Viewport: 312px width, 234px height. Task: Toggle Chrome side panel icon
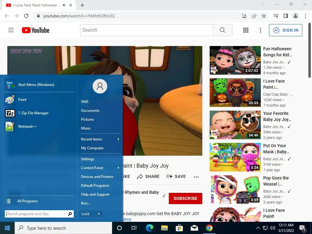click(286, 16)
